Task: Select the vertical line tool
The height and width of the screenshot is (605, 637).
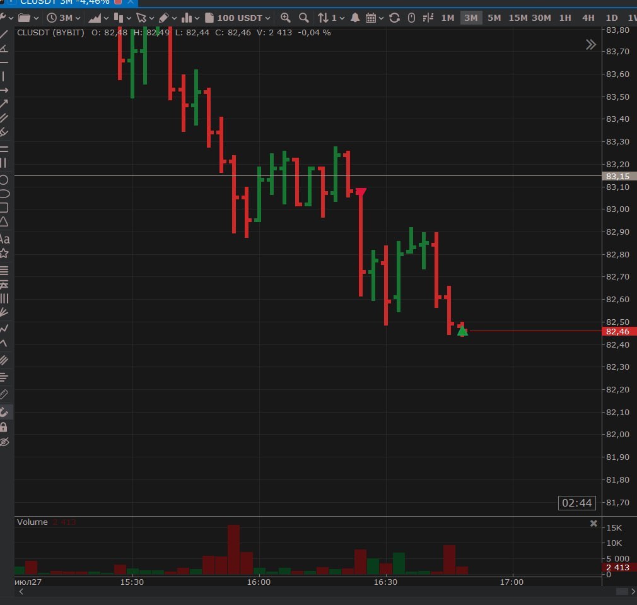Action: point(4,76)
